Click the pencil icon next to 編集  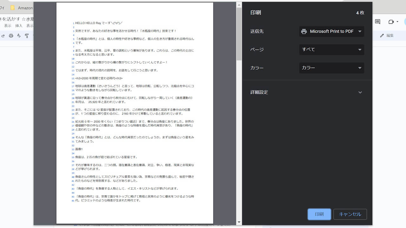pos(382,35)
